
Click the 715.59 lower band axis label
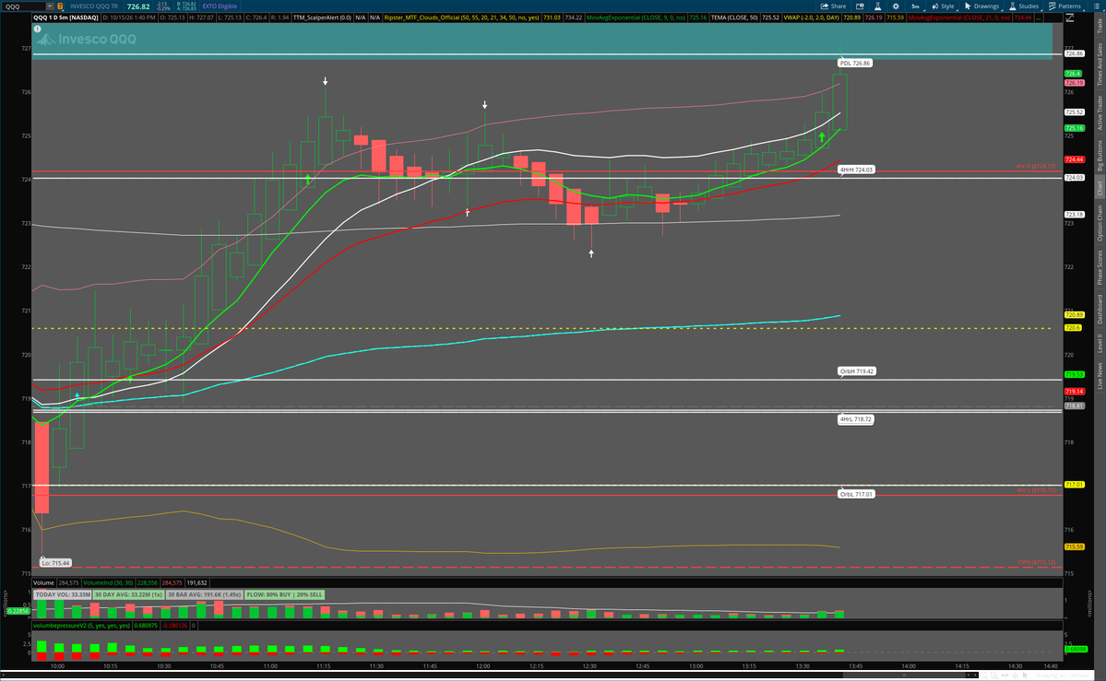1075,547
